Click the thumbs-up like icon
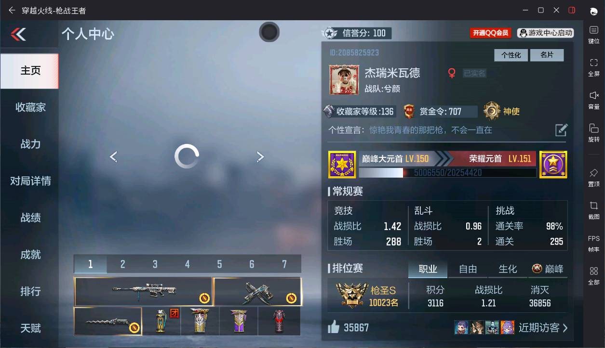Screen dimensions: 605x348 [334, 328]
